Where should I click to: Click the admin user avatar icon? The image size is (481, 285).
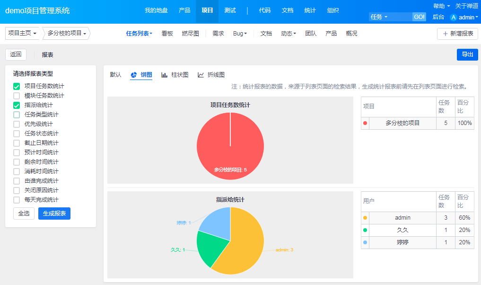click(454, 17)
